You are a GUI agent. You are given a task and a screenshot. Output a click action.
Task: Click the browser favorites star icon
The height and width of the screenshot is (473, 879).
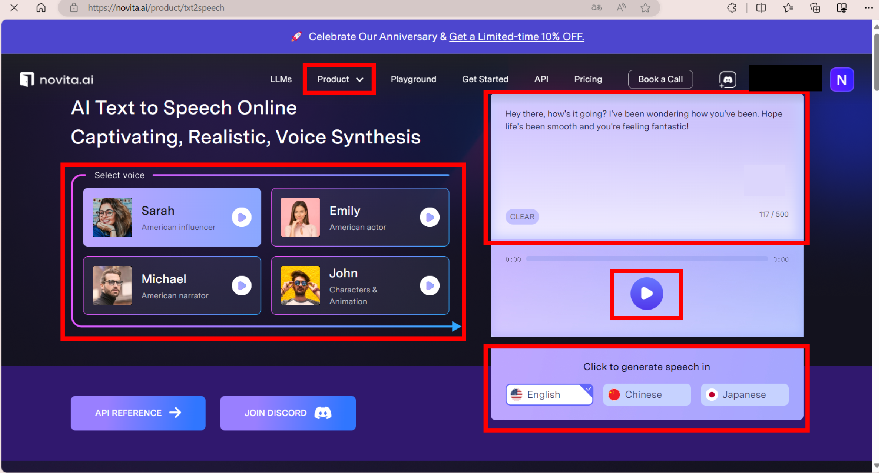point(645,8)
